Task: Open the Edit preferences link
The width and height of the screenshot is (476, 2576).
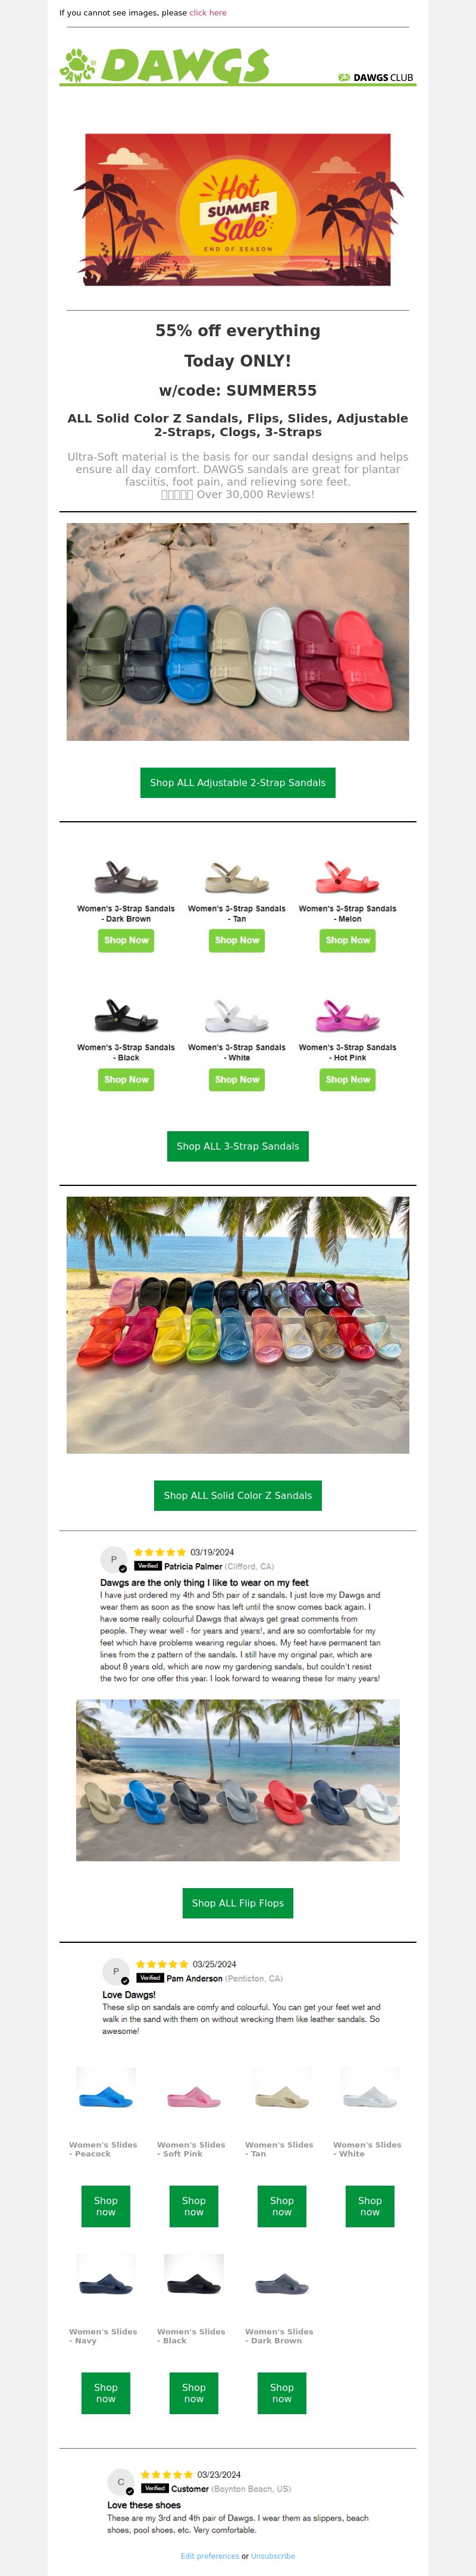Action: point(210,2556)
